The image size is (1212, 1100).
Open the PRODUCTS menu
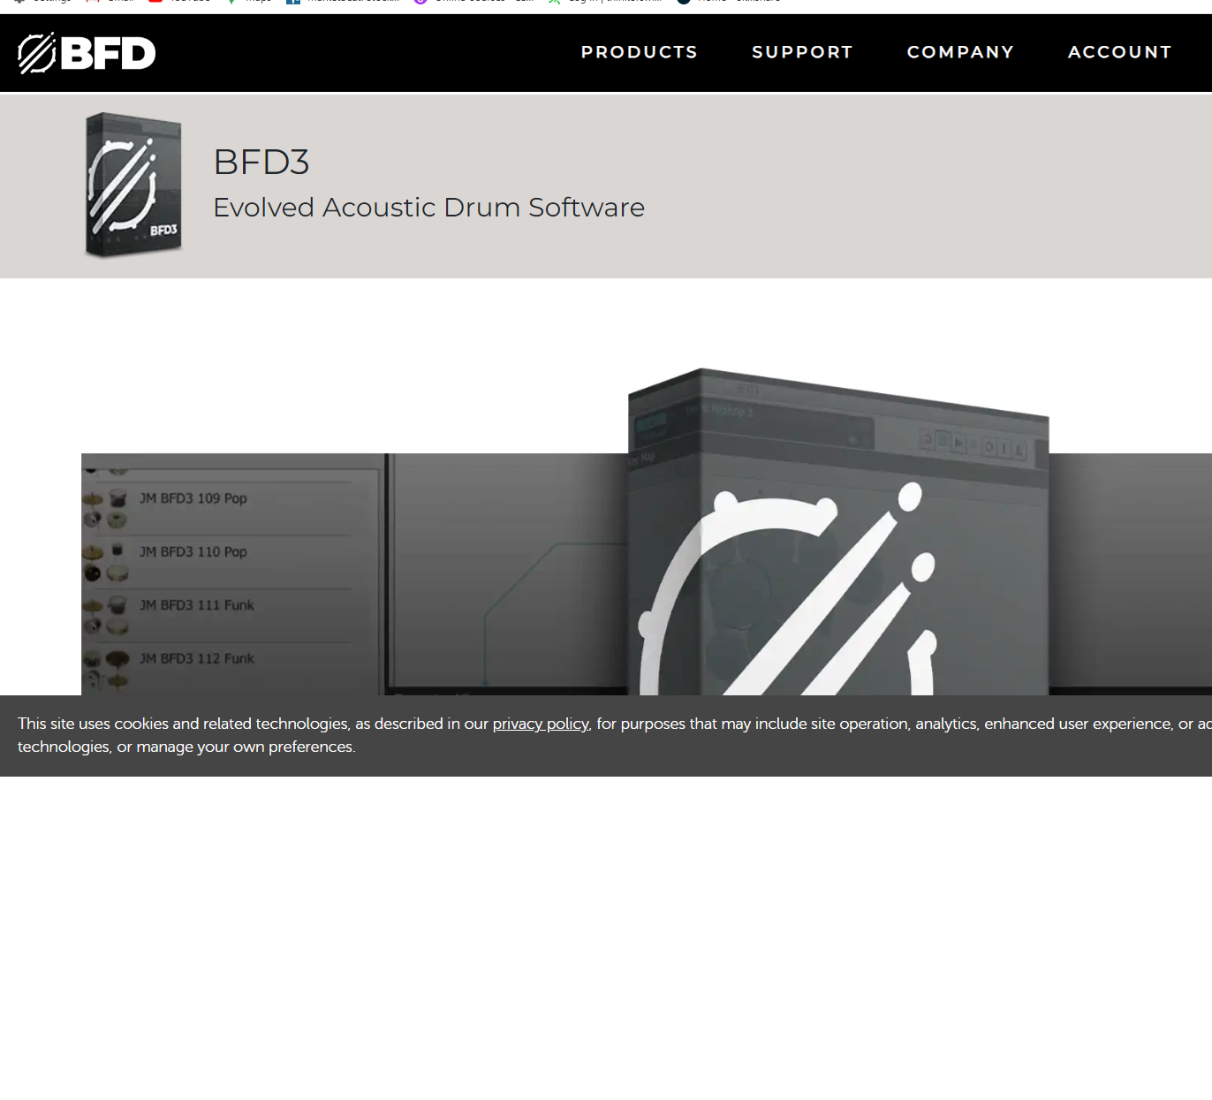(x=640, y=52)
